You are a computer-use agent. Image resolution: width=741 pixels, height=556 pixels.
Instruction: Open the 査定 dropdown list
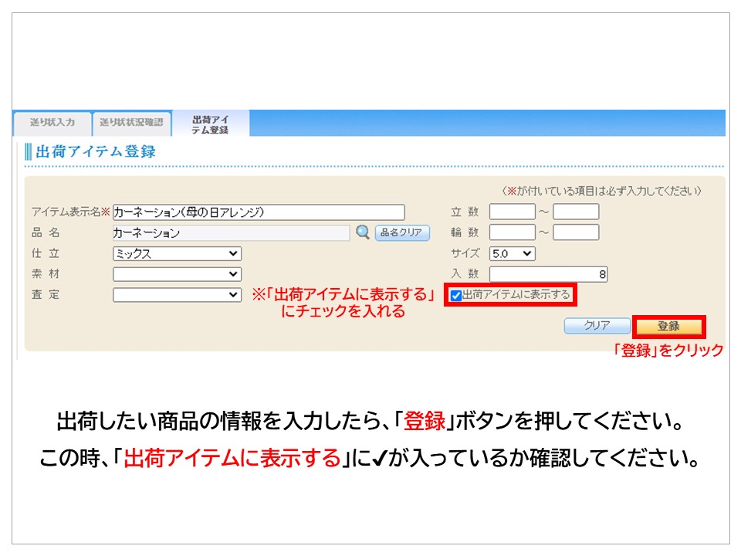pyautogui.click(x=177, y=295)
